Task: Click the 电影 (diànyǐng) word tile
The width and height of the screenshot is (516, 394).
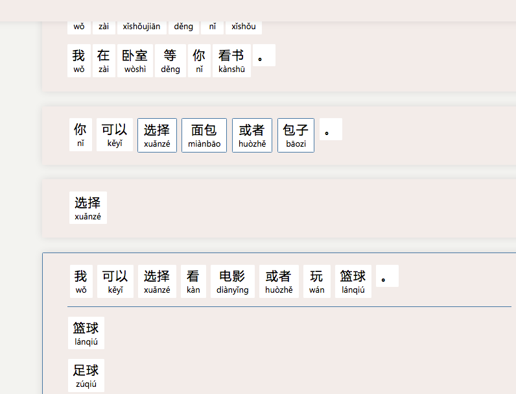Action: click(233, 282)
